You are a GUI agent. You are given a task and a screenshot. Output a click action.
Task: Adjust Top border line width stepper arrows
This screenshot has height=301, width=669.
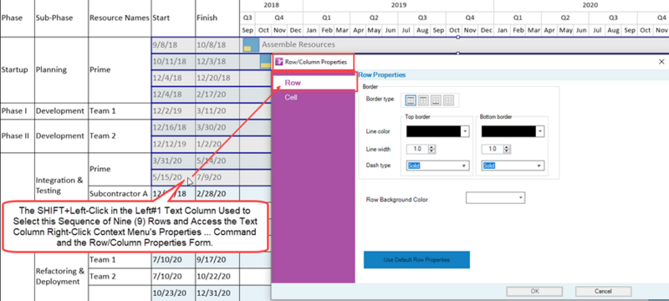(432, 149)
